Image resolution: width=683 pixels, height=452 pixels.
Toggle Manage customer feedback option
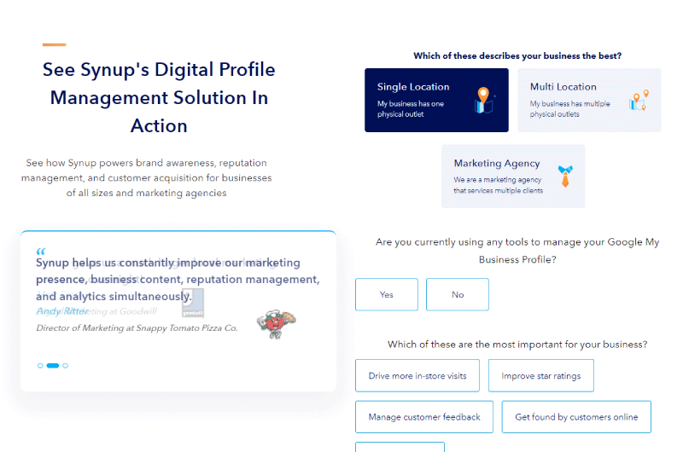click(424, 417)
